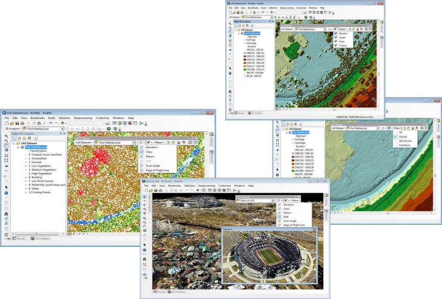The height and width of the screenshot is (299, 442).
Task: Click Identify tool in top ArcMap window
Action: pos(230,73)
